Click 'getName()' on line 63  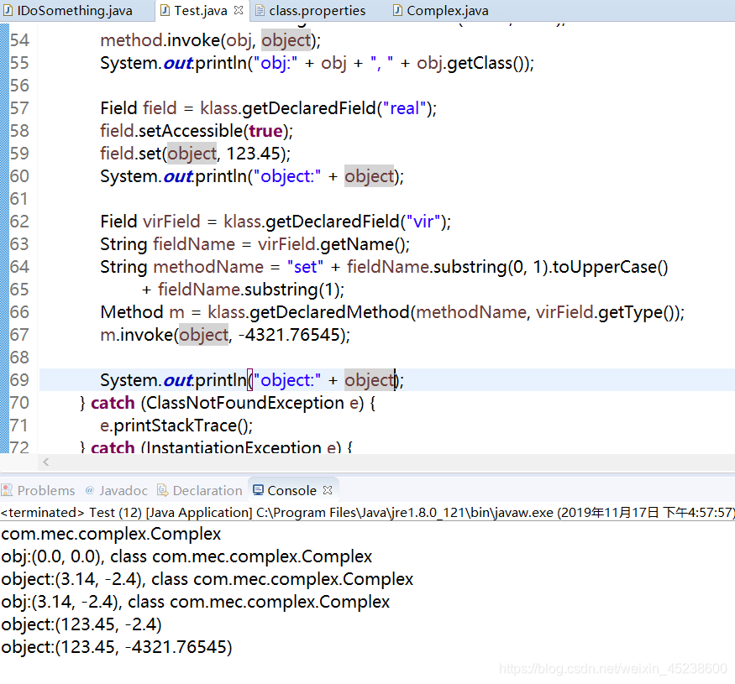point(362,244)
